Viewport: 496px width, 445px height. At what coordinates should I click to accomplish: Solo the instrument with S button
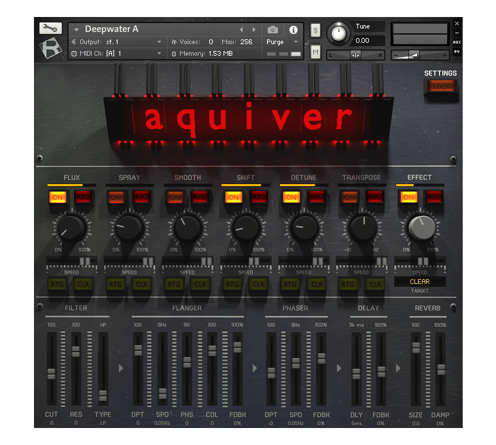pyautogui.click(x=315, y=31)
